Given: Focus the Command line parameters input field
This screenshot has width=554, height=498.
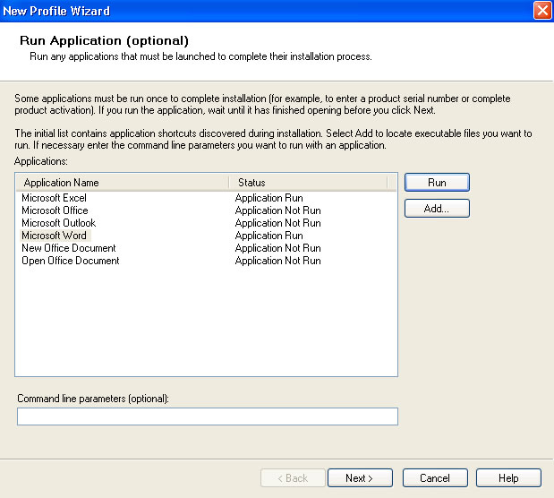Looking at the screenshot, I should click(x=208, y=416).
